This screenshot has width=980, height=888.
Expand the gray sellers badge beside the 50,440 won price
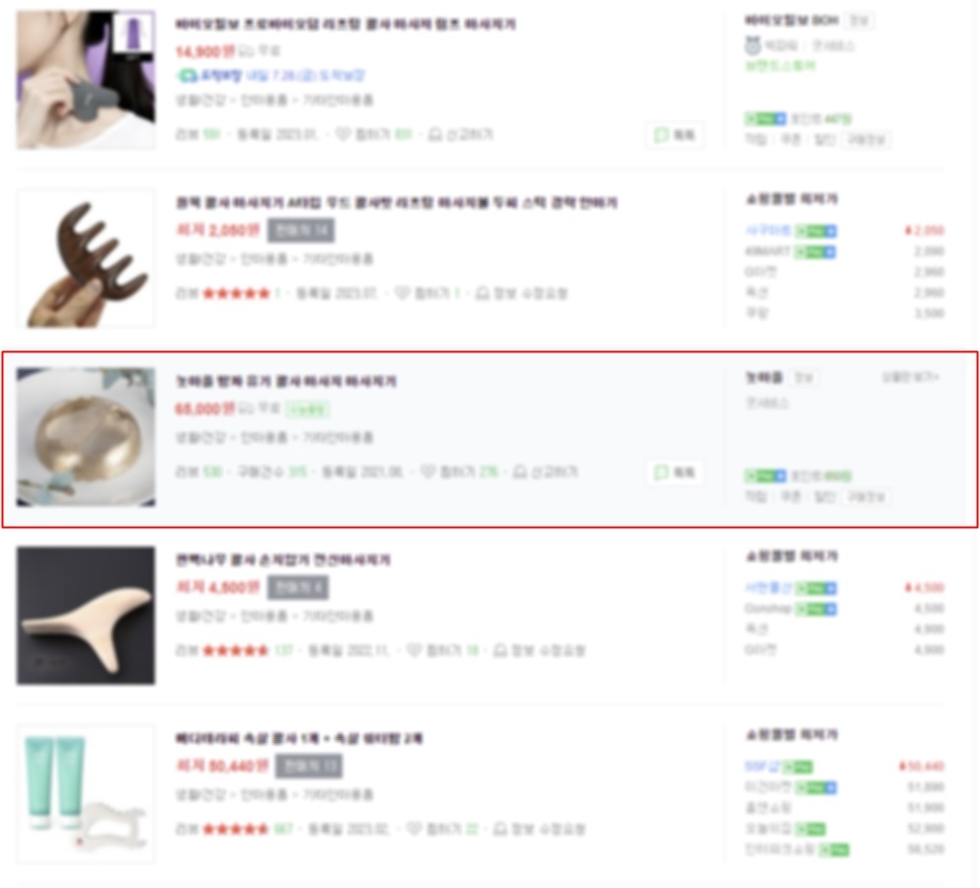[x=309, y=766]
